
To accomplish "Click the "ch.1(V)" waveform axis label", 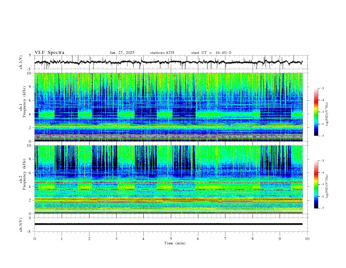I will click(21, 62).
